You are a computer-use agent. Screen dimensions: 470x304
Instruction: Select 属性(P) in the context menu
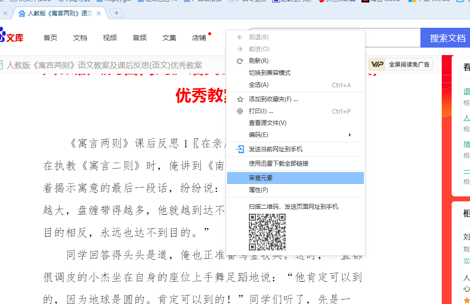258,190
